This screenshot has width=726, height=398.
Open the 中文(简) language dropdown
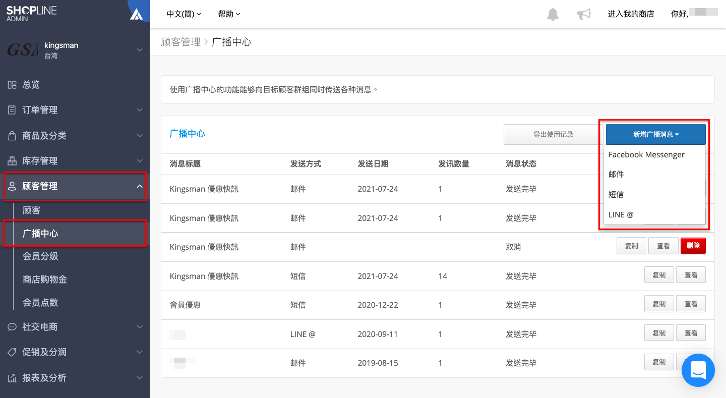pos(184,14)
